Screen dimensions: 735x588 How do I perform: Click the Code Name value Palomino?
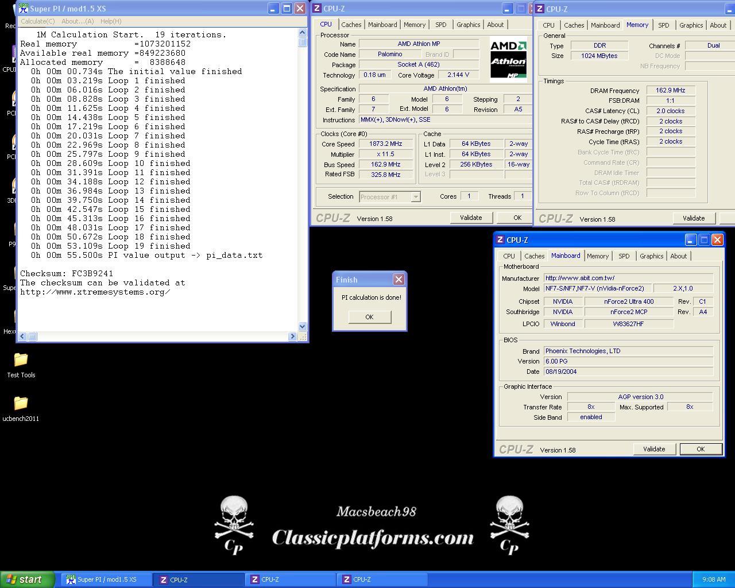click(390, 54)
